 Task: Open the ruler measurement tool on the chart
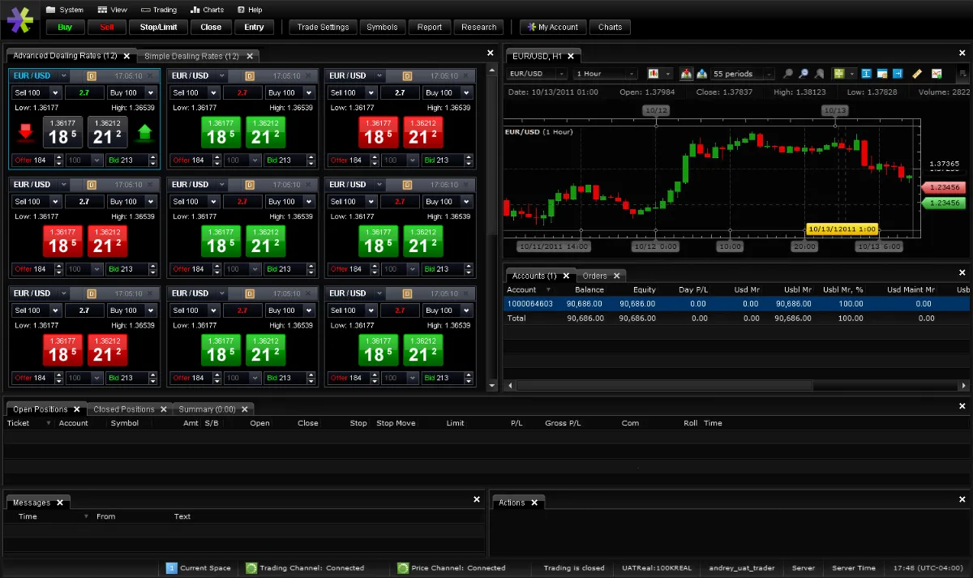coord(915,74)
